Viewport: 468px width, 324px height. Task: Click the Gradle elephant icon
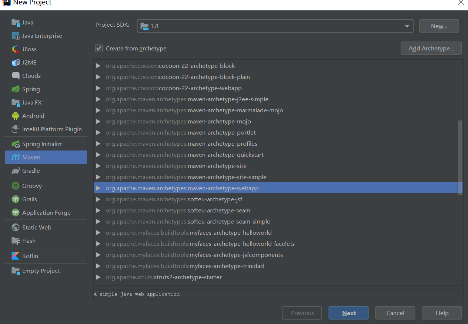(16, 171)
